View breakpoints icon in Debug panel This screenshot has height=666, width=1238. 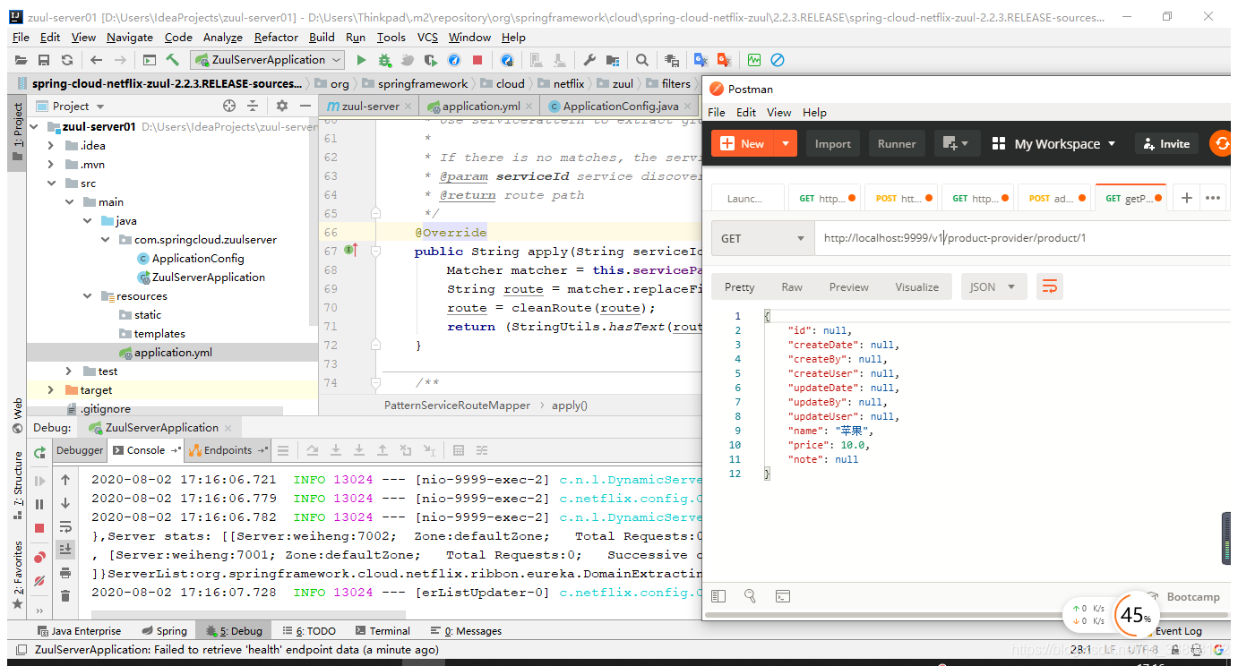point(39,558)
